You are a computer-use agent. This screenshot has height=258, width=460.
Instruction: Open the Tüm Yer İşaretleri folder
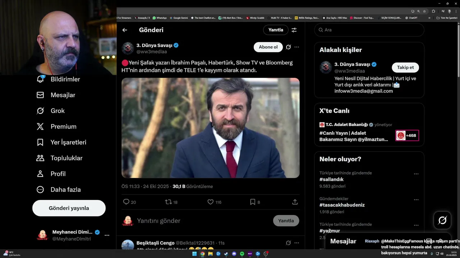pos(447,18)
